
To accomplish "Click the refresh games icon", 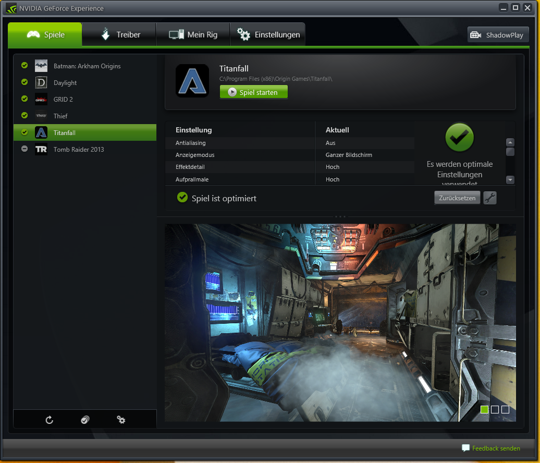I will point(49,420).
